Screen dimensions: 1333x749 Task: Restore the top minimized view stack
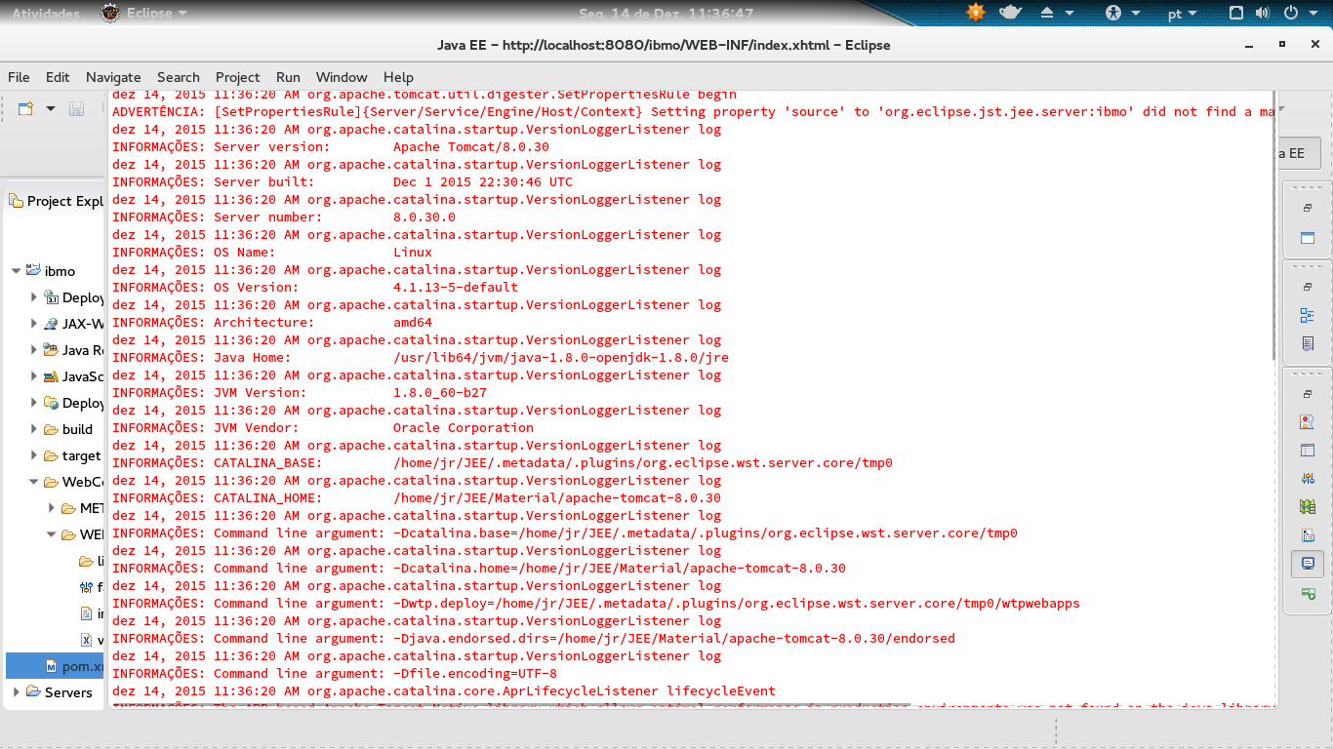pyautogui.click(x=1308, y=208)
